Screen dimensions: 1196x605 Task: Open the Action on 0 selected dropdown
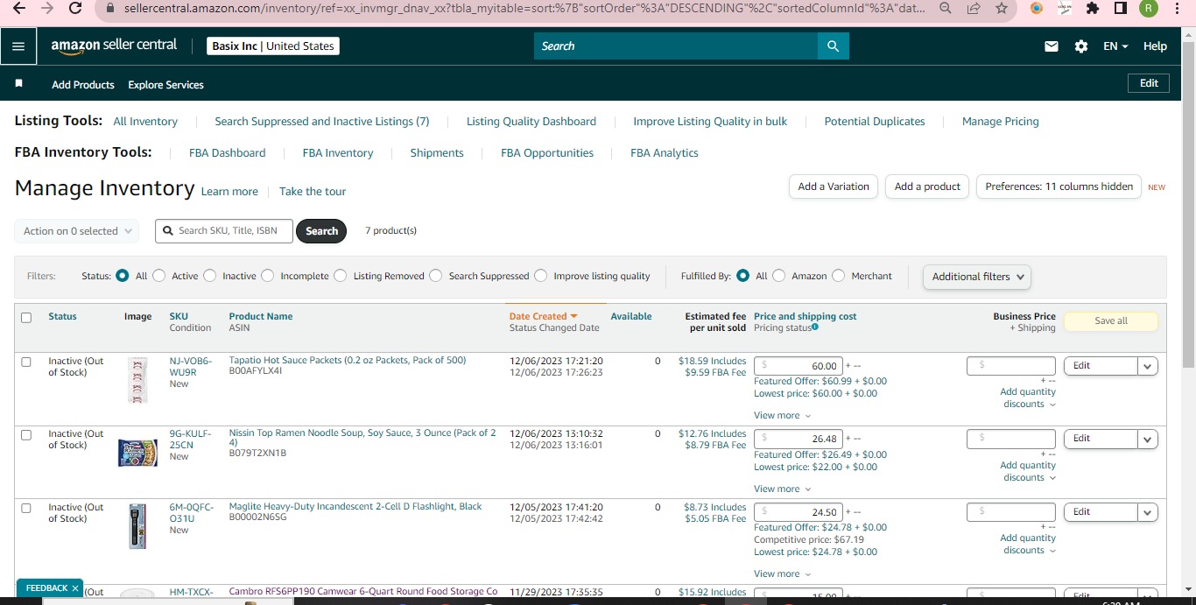click(77, 231)
